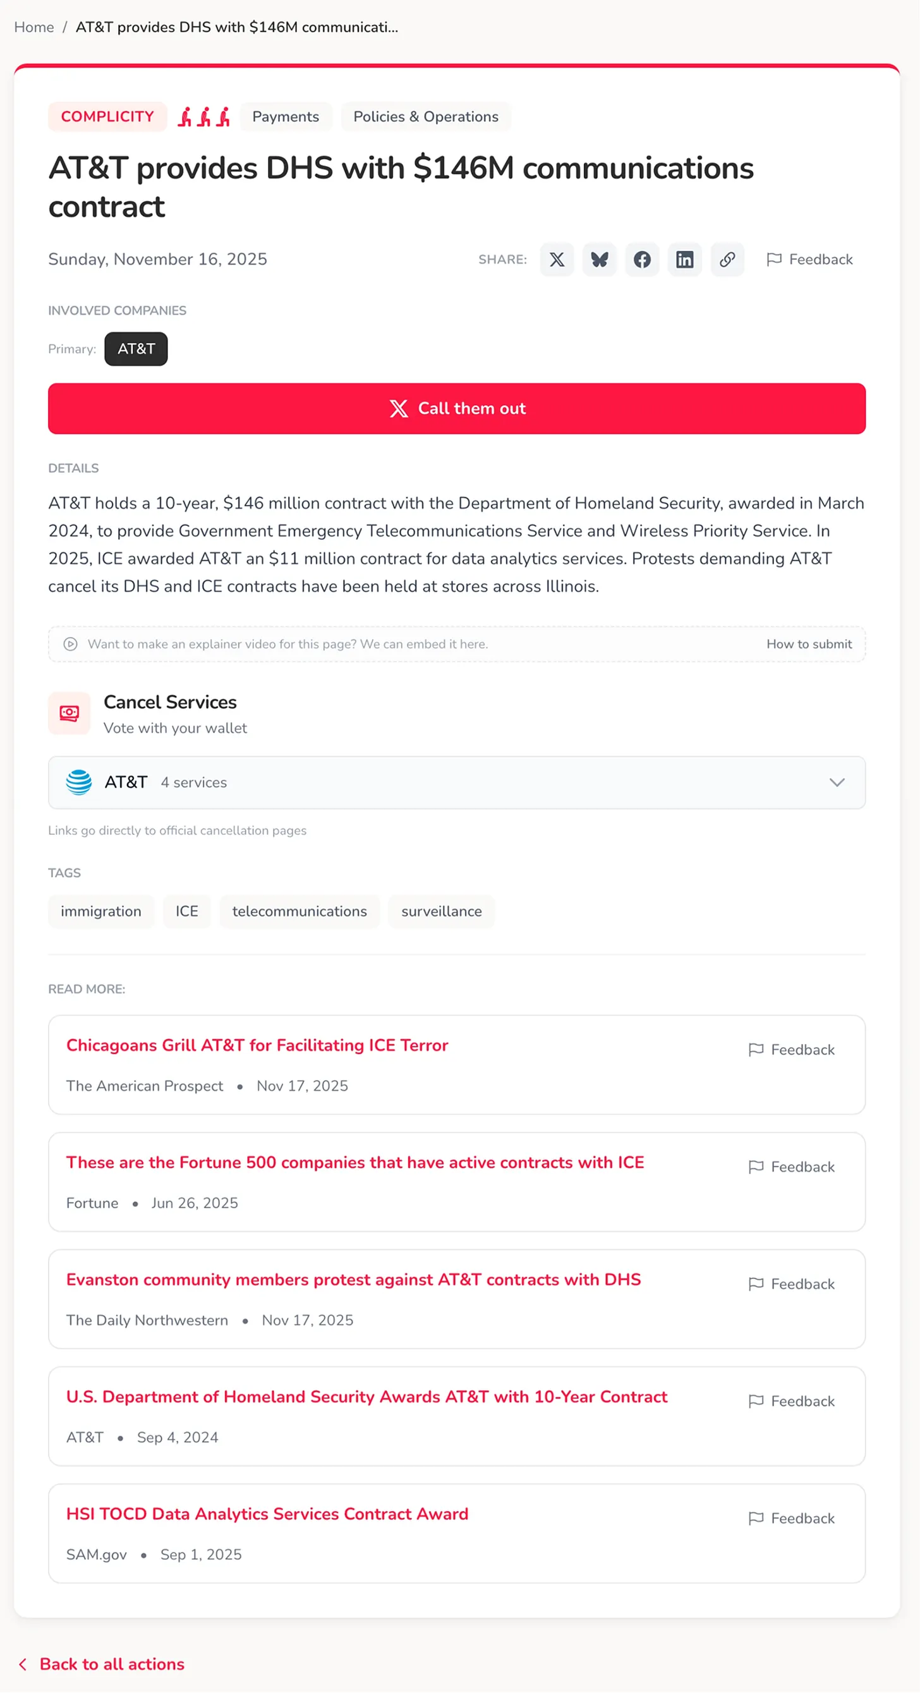Open the HSI TOCD Data Analytics article

pyautogui.click(x=267, y=1514)
